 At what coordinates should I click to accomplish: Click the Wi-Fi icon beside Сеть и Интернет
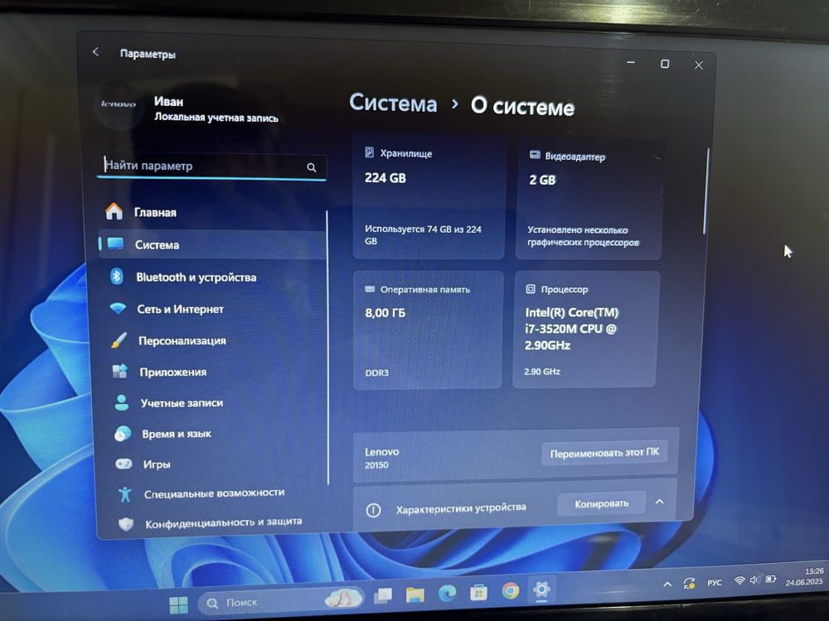(x=118, y=308)
